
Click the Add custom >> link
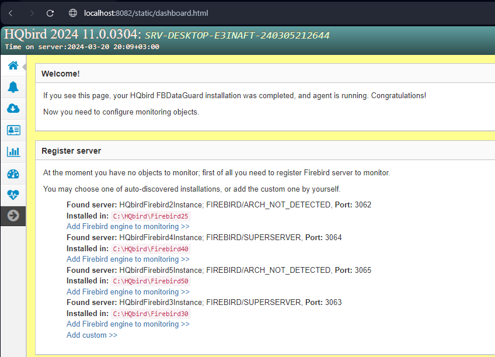pyautogui.click(x=92, y=335)
